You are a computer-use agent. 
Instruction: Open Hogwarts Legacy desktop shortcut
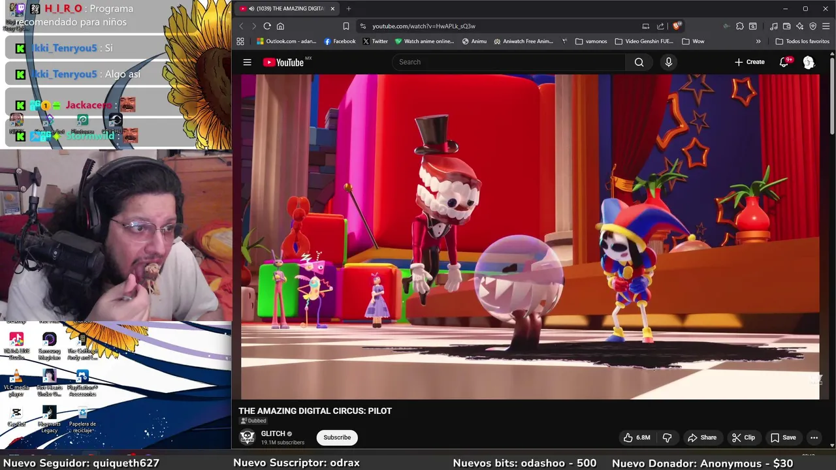pyautogui.click(x=49, y=420)
